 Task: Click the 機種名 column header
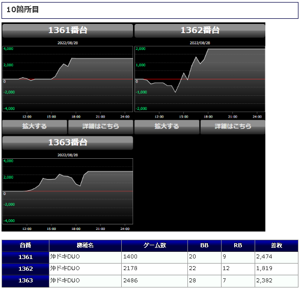click(x=85, y=246)
